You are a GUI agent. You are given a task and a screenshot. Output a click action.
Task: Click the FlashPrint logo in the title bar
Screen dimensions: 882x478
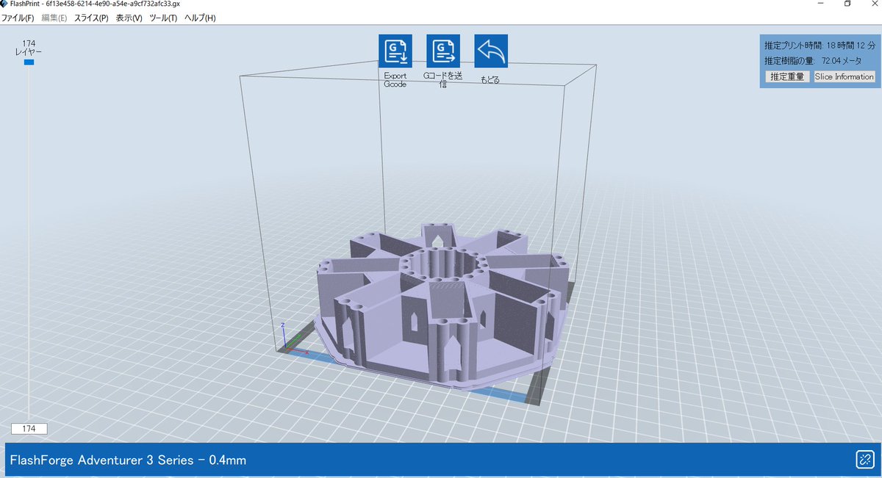6,4
